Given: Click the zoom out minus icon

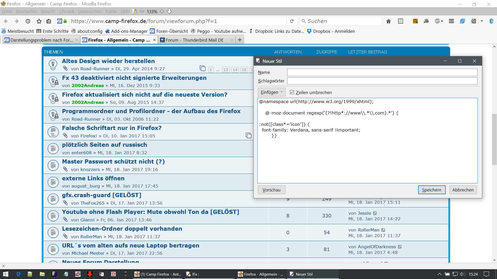Looking at the screenshot, I should click(x=142, y=11).
